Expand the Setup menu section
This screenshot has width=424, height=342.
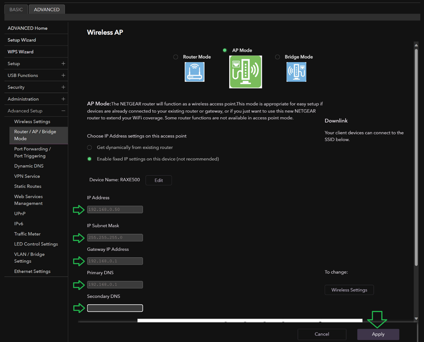point(63,64)
